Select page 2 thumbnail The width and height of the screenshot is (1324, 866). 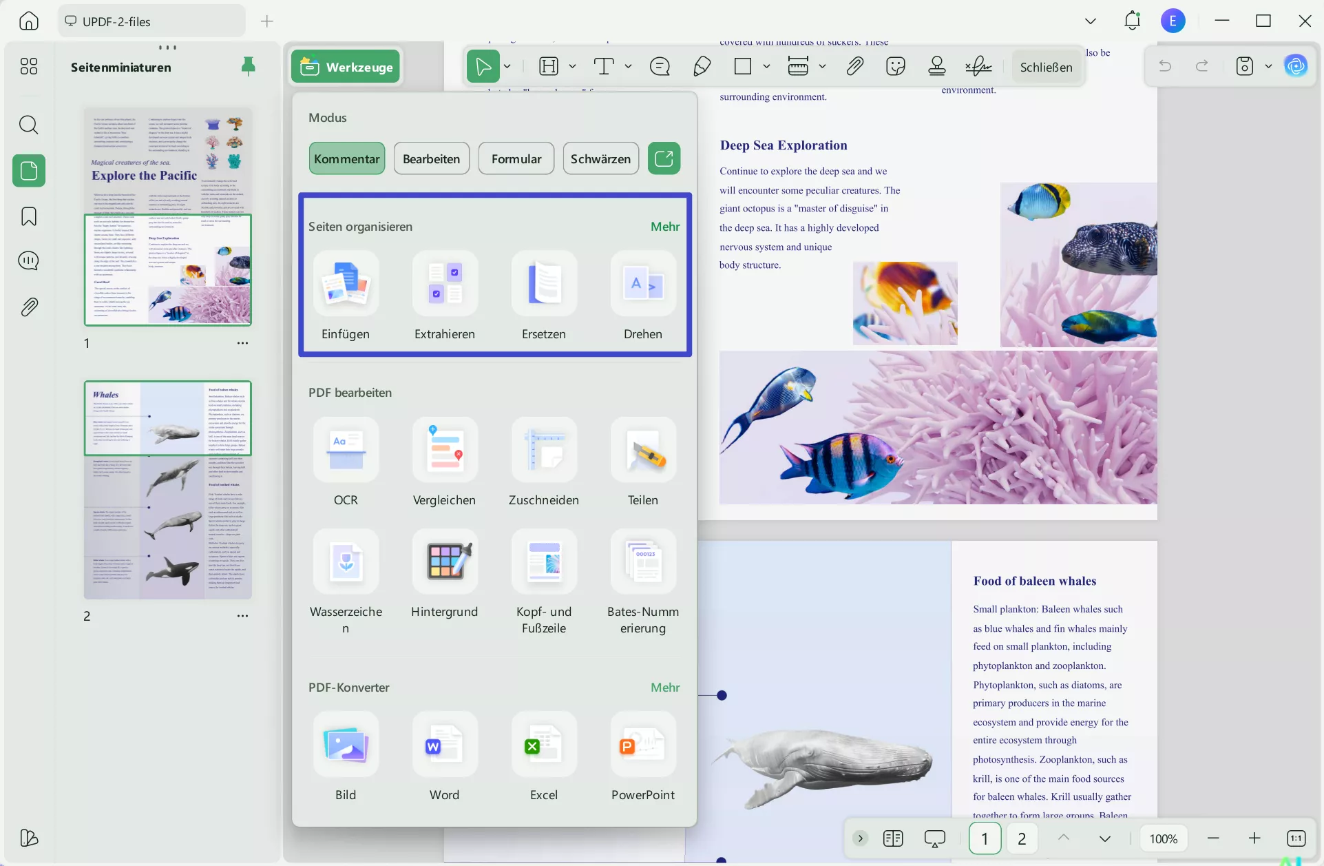[x=168, y=490]
